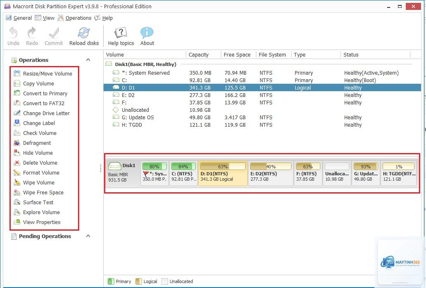Click the Unallocated legend swatch
Viewport: 426px width, 288px height.
tap(165, 281)
